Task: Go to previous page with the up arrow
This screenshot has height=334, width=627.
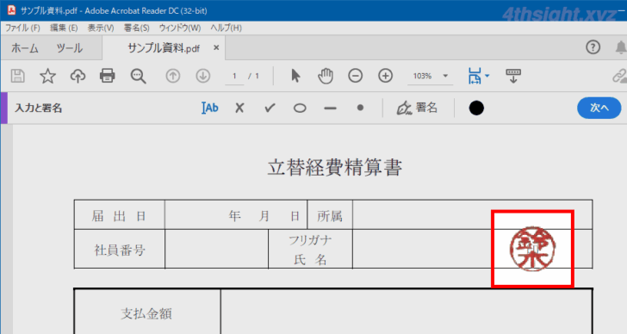Action: pos(173,76)
